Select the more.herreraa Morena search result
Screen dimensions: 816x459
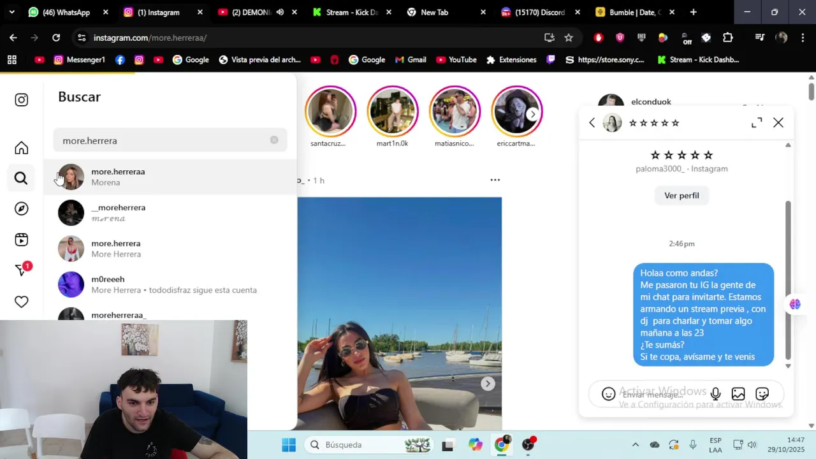[x=170, y=177]
